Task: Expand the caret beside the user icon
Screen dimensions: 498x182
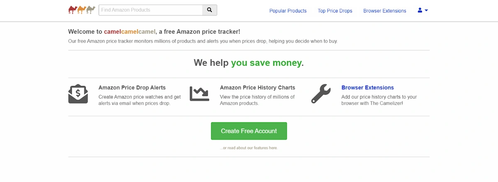Action: pyautogui.click(x=426, y=10)
